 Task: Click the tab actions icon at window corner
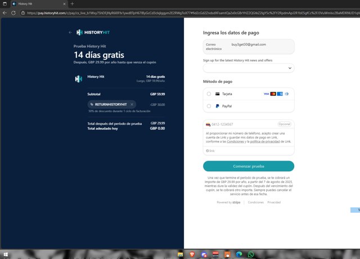(4, 4)
